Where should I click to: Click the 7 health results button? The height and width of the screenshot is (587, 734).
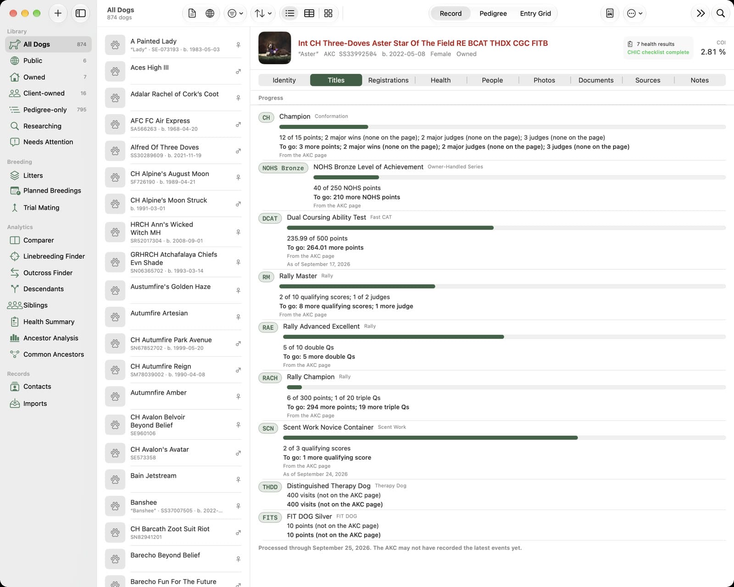tap(655, 44)
